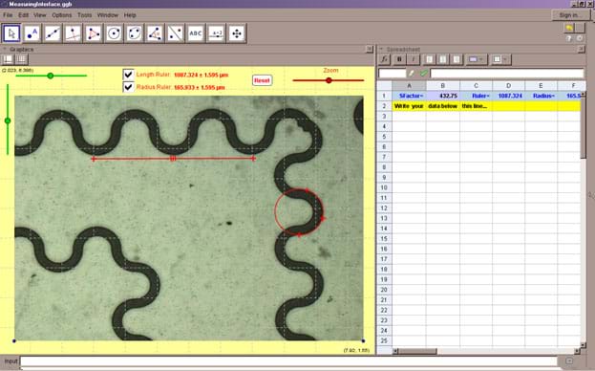Screen dimensions: 595x371
Task: Toggle bold formatting in Spreadsheet toolbar
Action: tap(399, 59)
